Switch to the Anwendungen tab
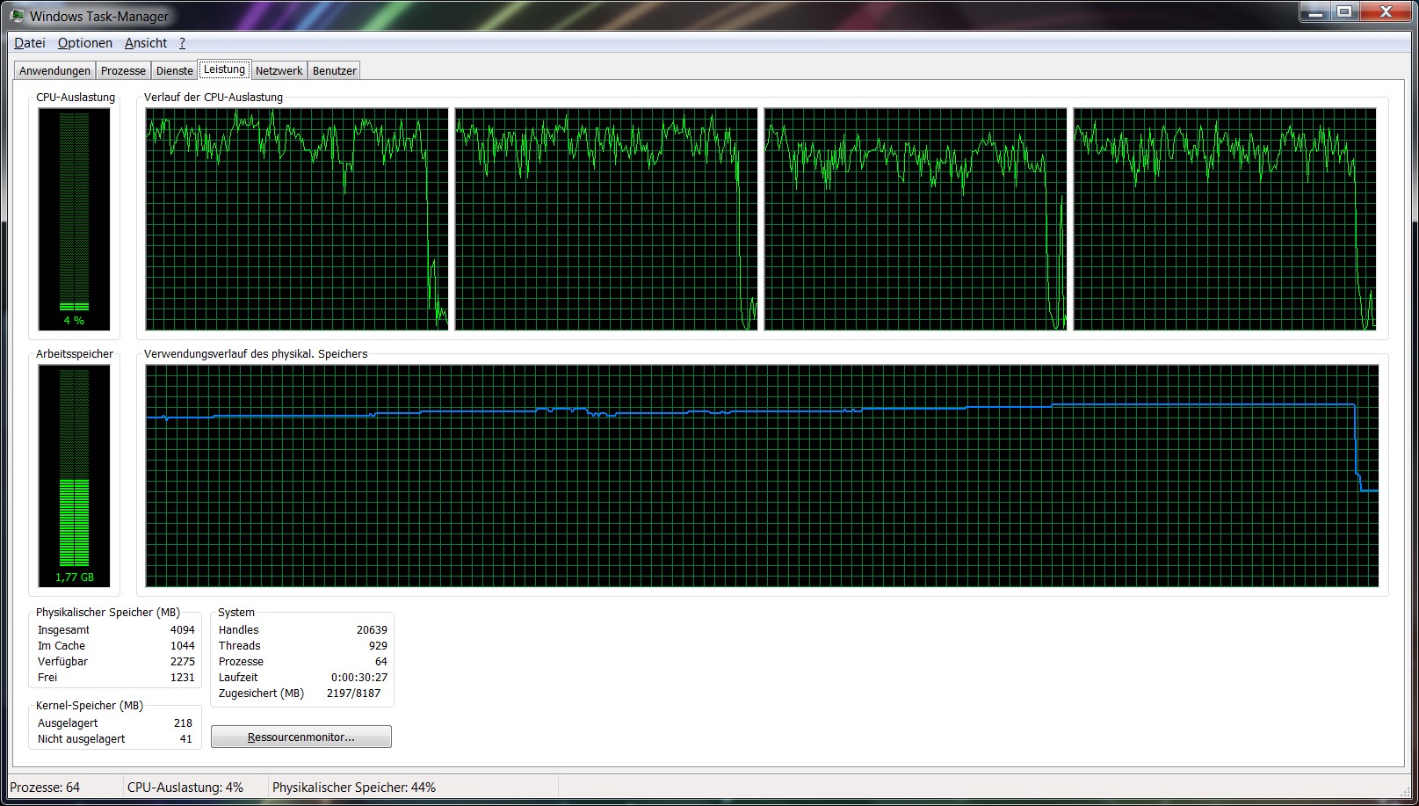1419x806 pixels. click(54, 71)
